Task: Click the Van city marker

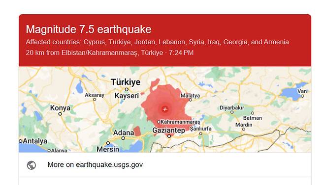Action: coord(302,96)
